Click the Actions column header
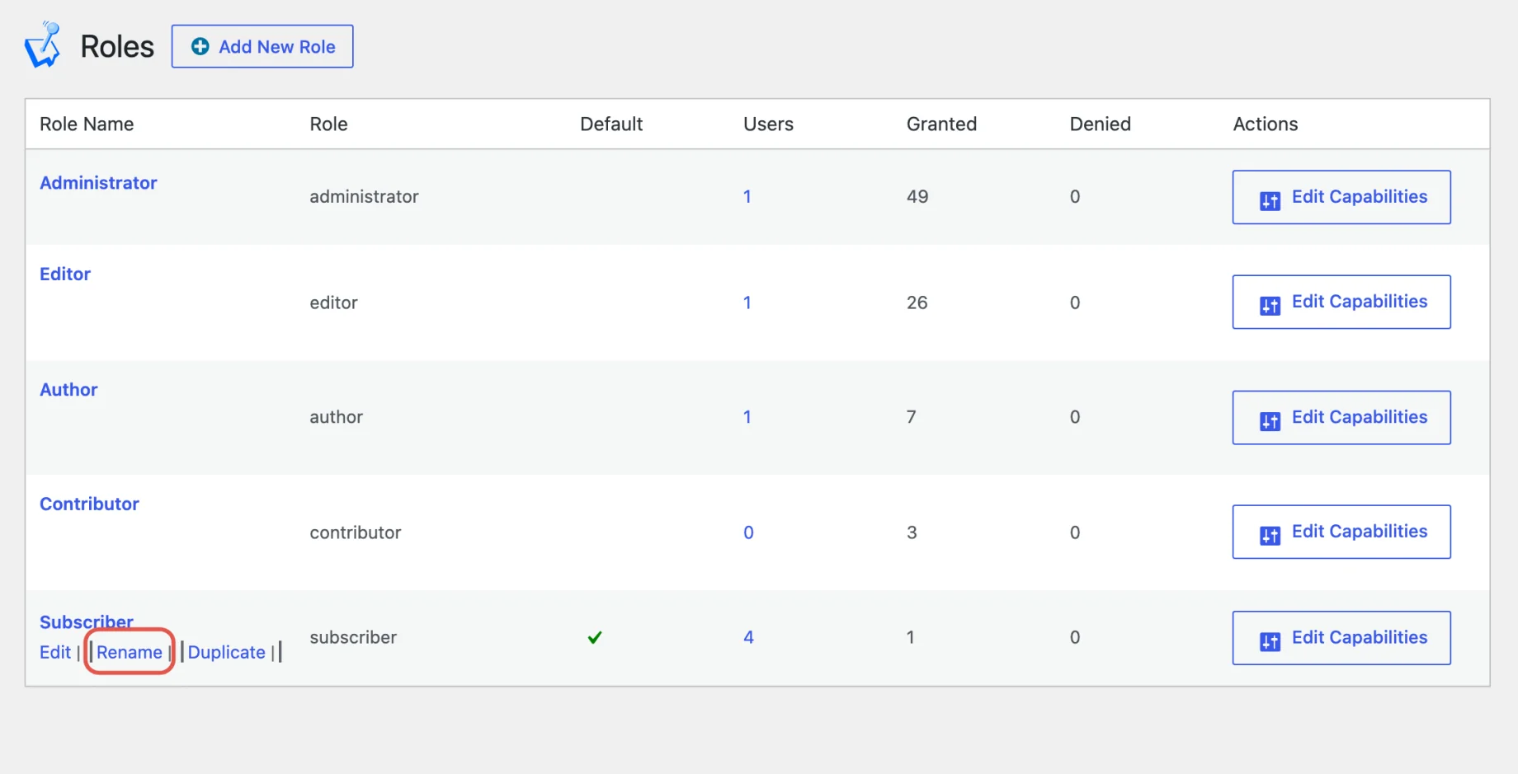This screenshot has width=1518, height=774. click(x=1266, y=124)
